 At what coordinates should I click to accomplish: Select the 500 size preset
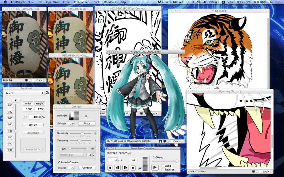point(10,125)
